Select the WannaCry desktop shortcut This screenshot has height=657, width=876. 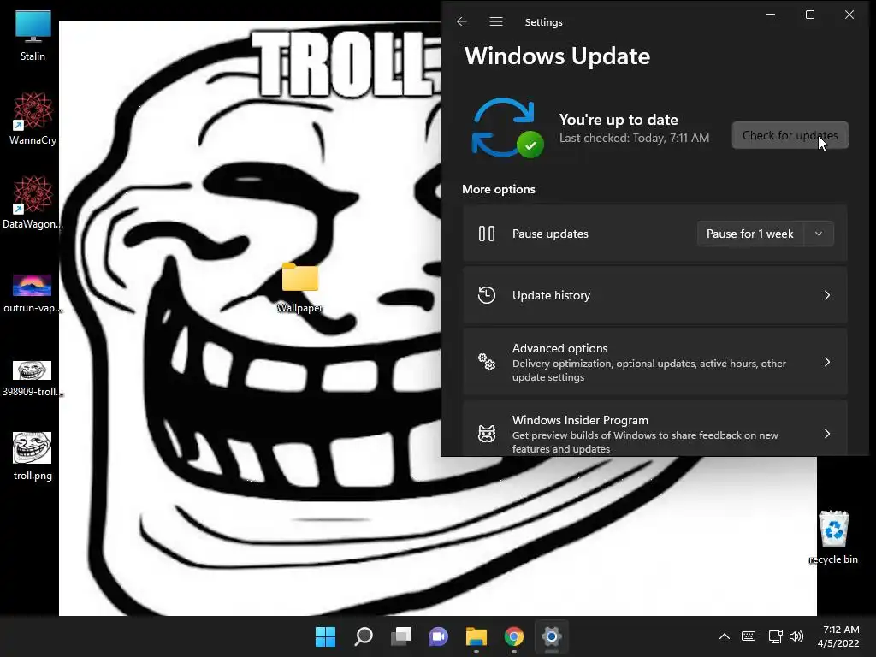click(x=33, y=119)
